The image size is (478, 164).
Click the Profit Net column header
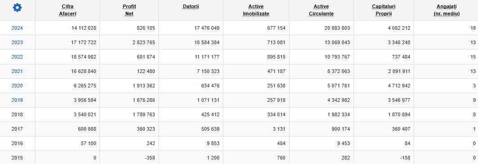click(x=129, y=10)
